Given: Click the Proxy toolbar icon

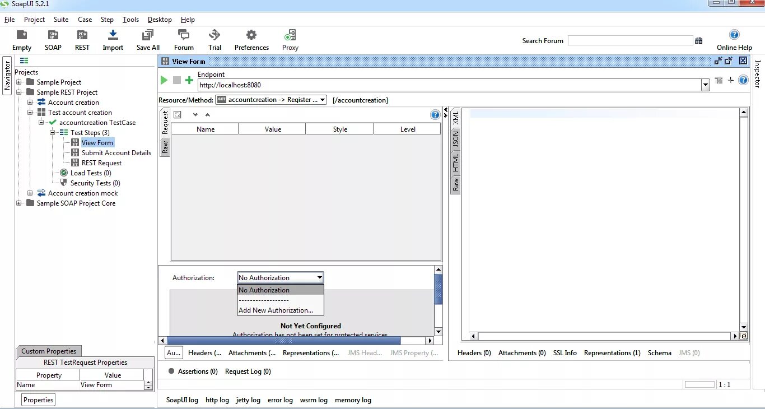Looking at the screenshot, I should [290, 35].
